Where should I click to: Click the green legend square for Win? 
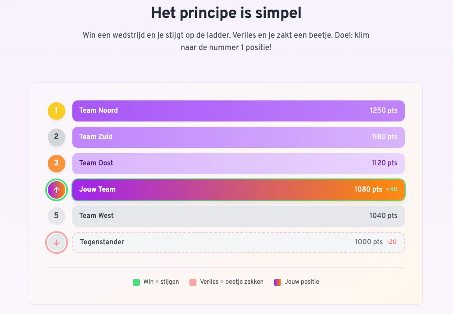136,282
